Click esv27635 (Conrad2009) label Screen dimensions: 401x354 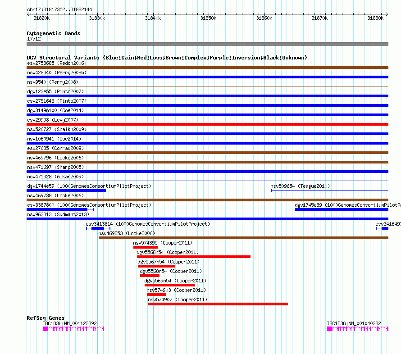[55, 148]
